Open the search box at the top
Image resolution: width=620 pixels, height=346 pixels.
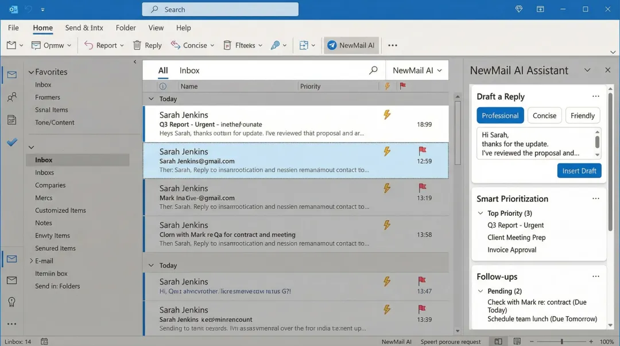220,9
